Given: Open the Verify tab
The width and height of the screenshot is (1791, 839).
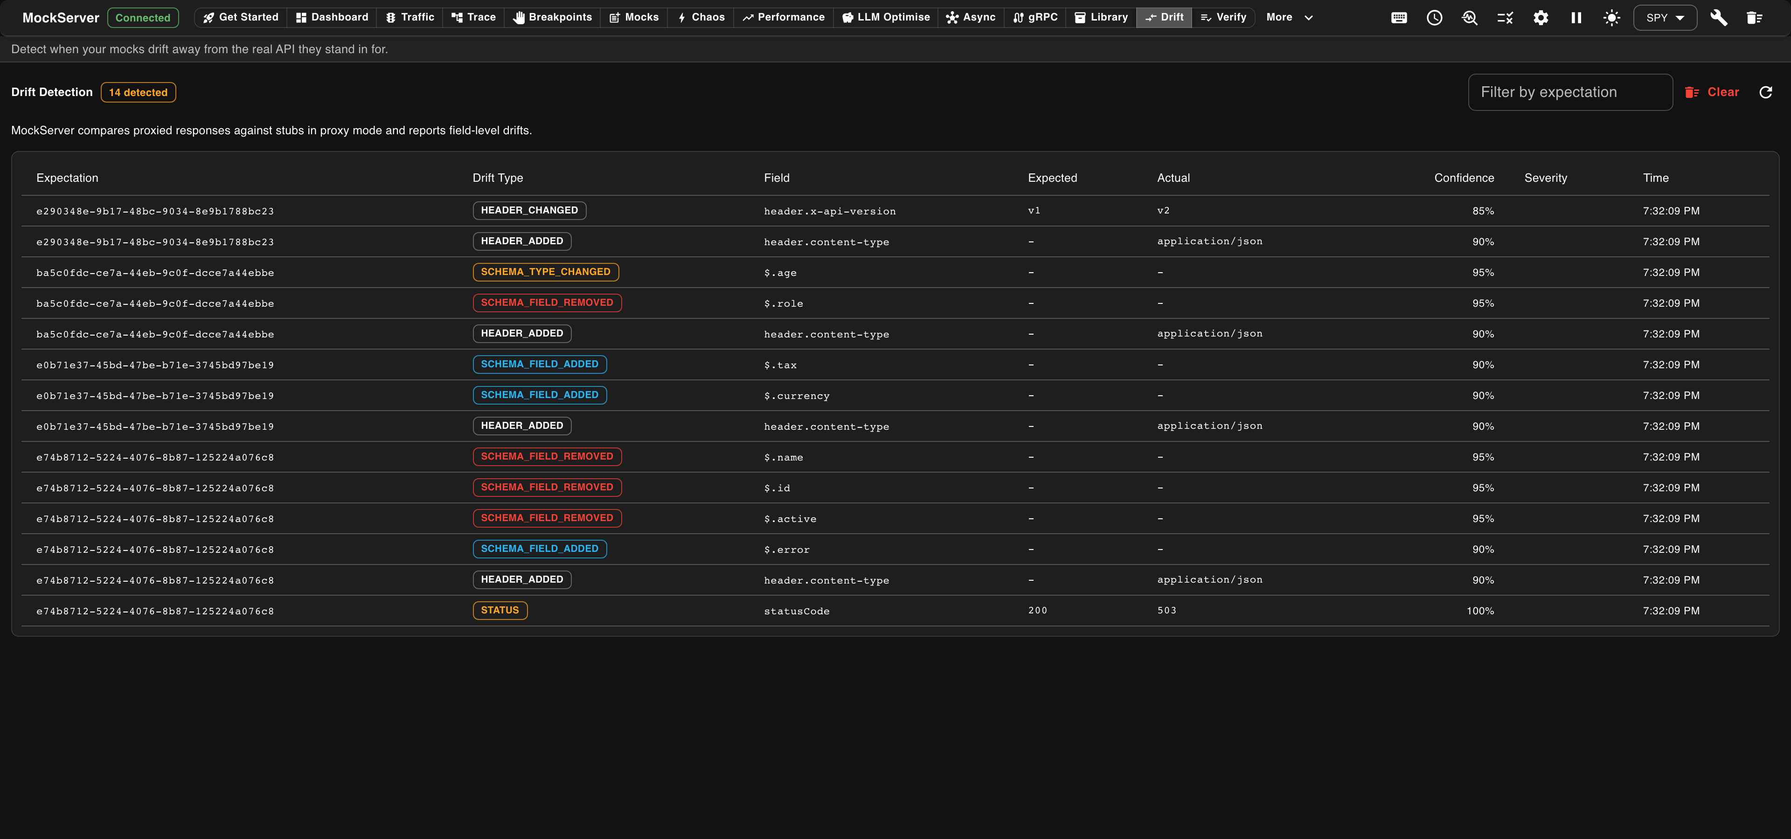Looking at the screenshot, I should point(1224,17).
